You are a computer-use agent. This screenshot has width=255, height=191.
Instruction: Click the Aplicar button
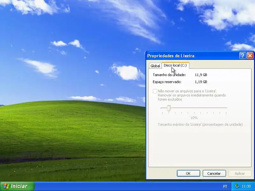click(x=240, y=173)
